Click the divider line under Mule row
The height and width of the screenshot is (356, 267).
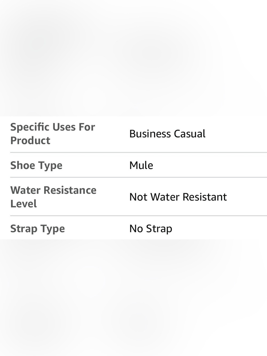[x=139, y=177]
